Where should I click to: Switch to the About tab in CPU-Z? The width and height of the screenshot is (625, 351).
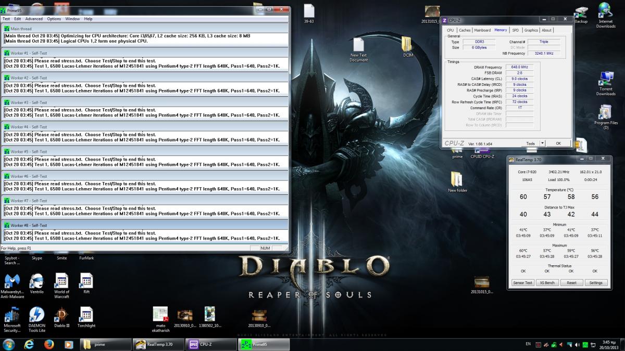click(x=546, y=30)
